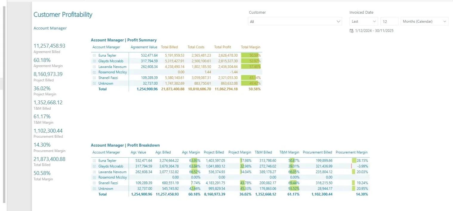
Task: Expand Unknown row in Profit Summary
Action: click(x=94, y=83)
